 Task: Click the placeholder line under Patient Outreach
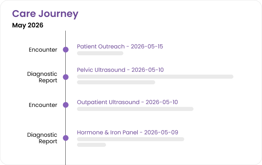click(x=100, y=53)
